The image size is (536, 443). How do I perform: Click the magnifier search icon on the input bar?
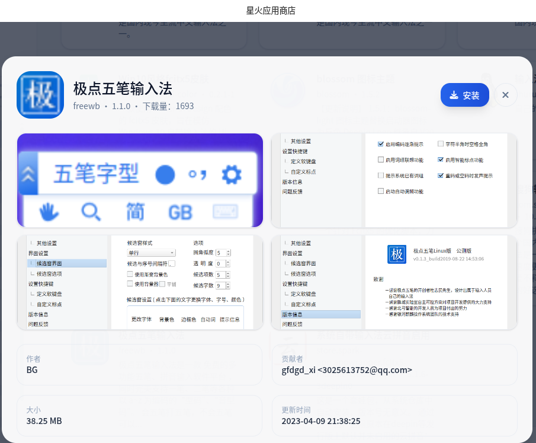(x=91, y=212)
